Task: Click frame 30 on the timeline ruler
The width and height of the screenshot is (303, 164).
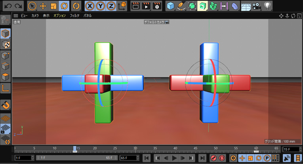Action: pyautogui.click(x=135, y=149)
